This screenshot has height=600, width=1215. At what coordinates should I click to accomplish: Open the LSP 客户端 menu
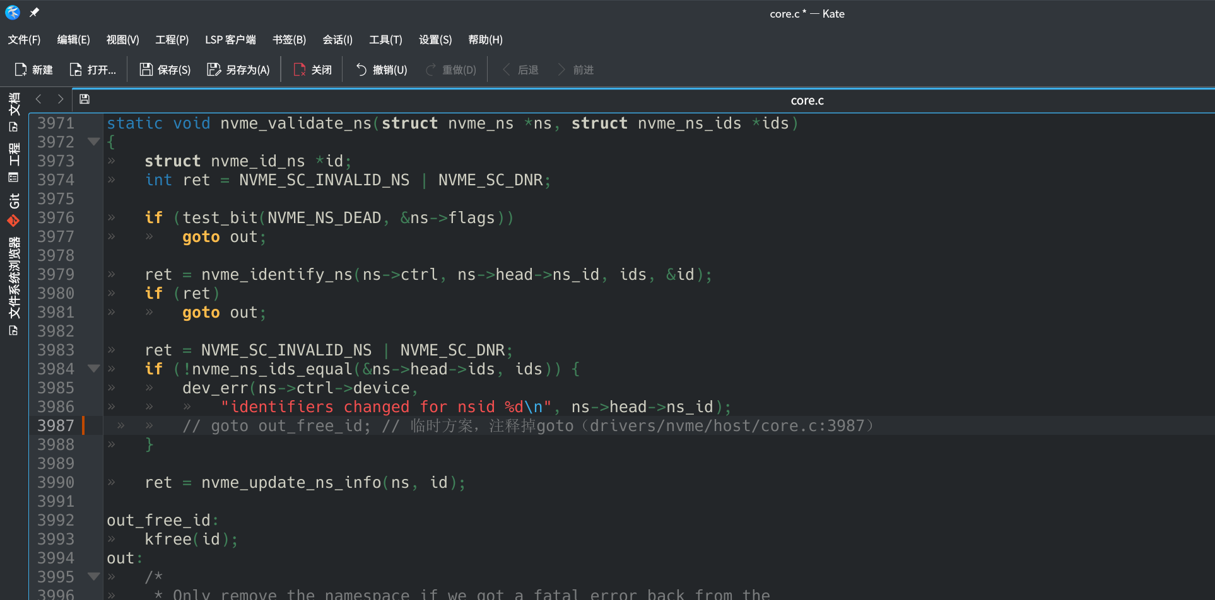point(230,40)
